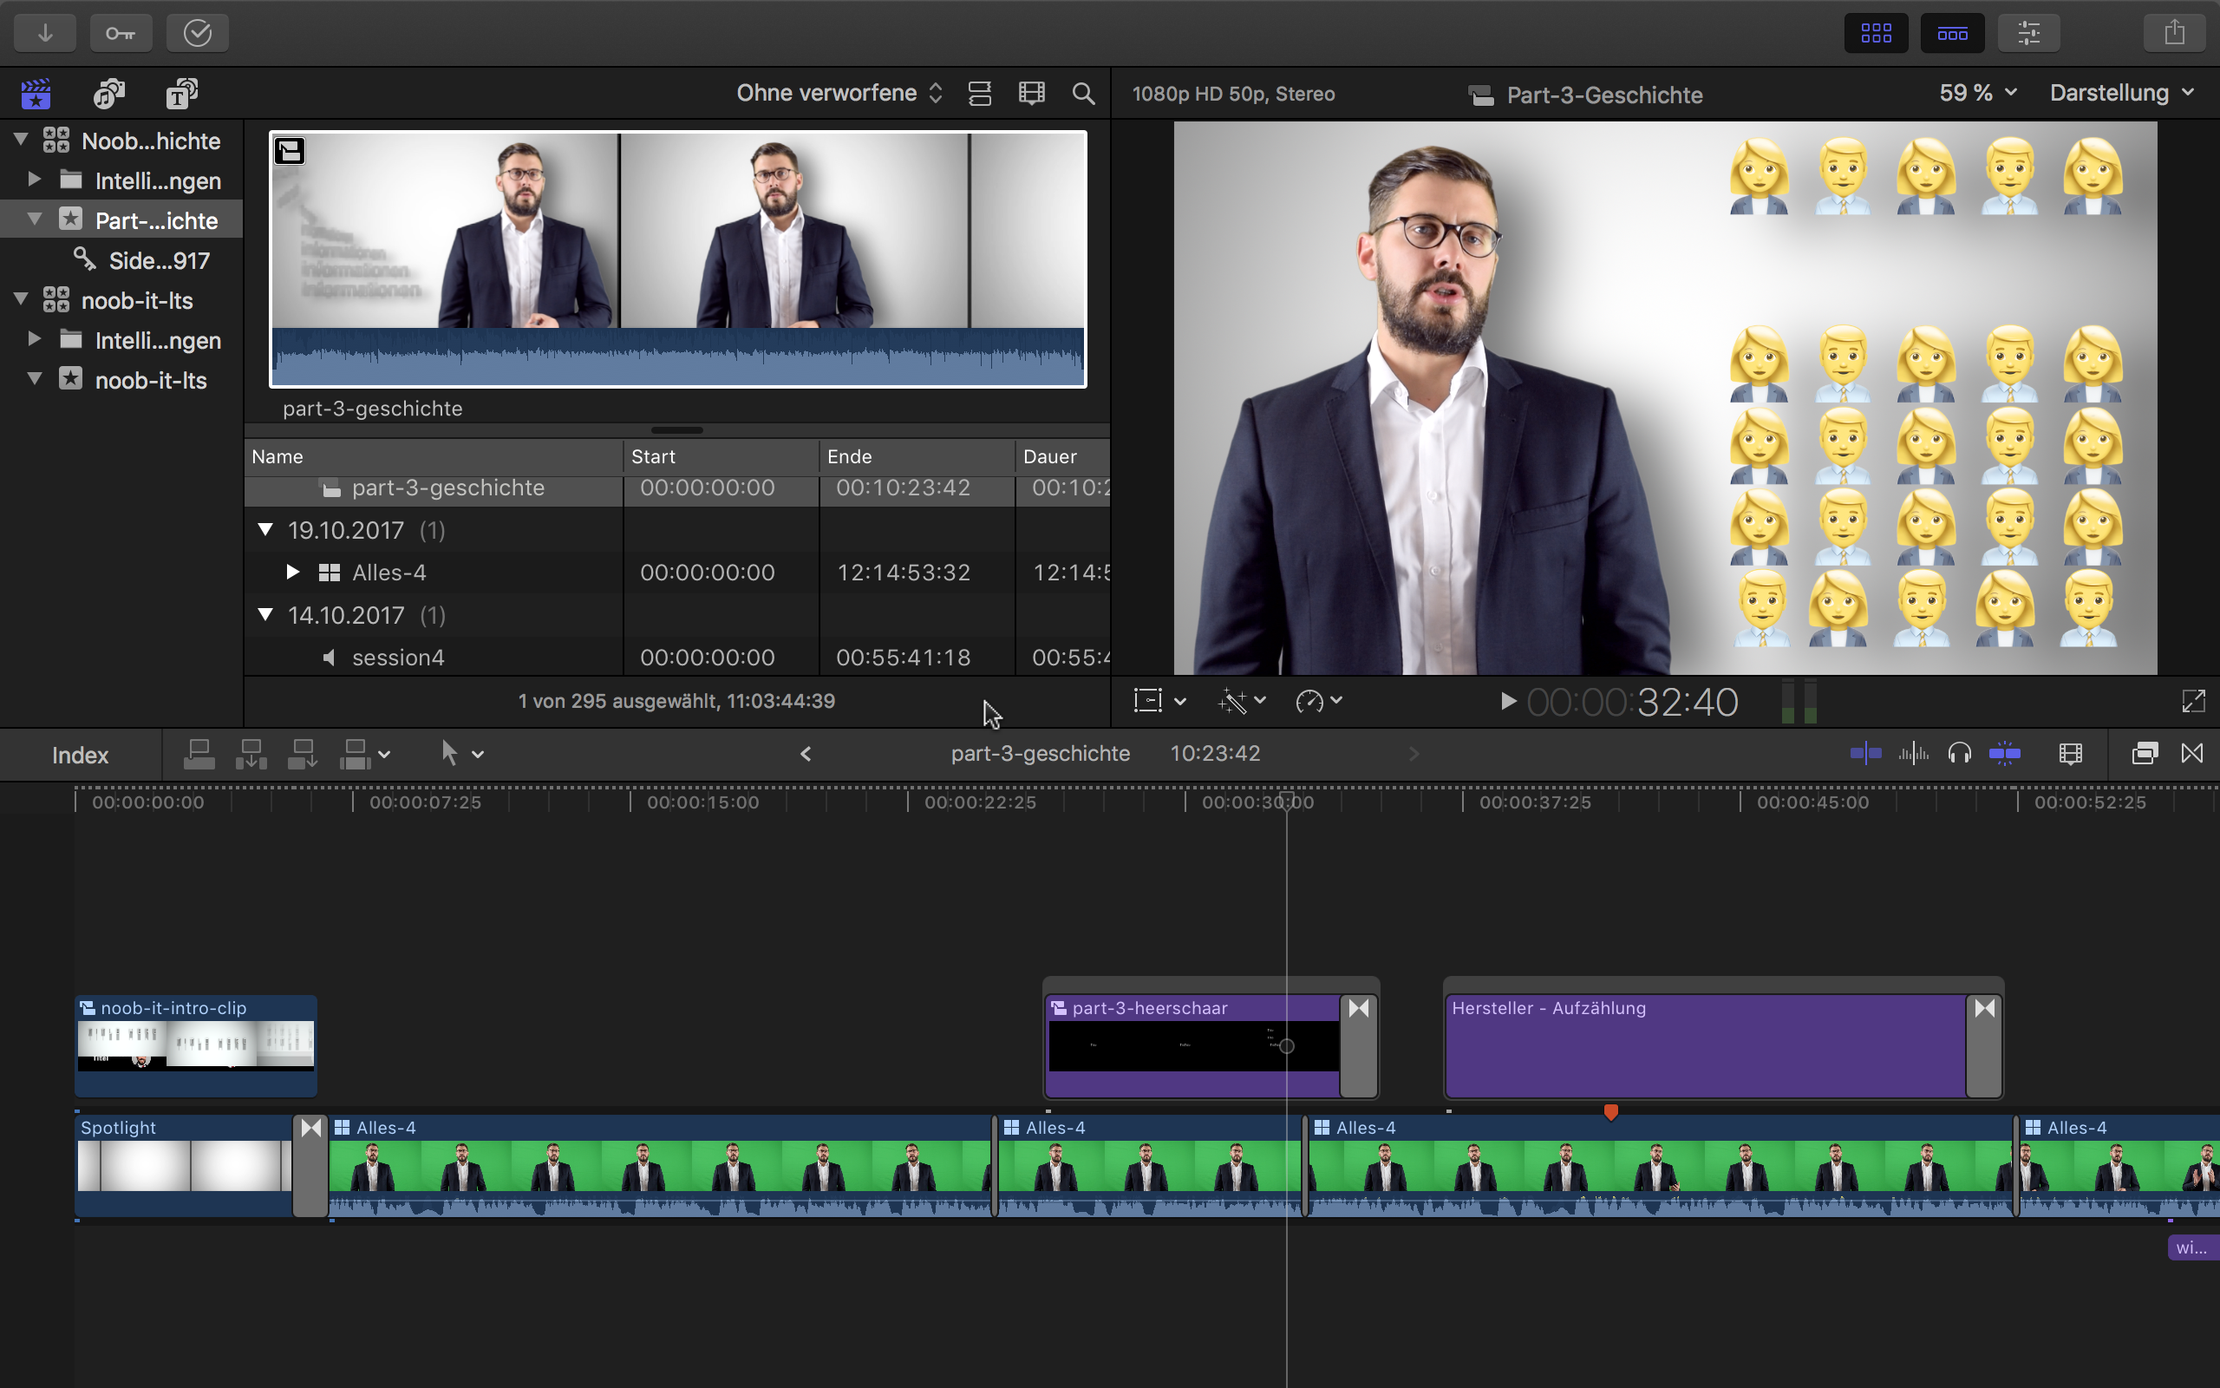This screenshot has width=2220, height=1388.
Task: Show the transitions browser icon
Action: pyautogui.click(x=2192, y=754)
